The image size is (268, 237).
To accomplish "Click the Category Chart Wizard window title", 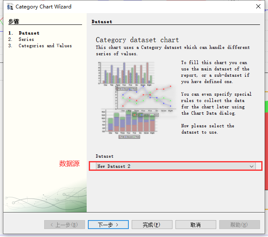I will 43,7.
